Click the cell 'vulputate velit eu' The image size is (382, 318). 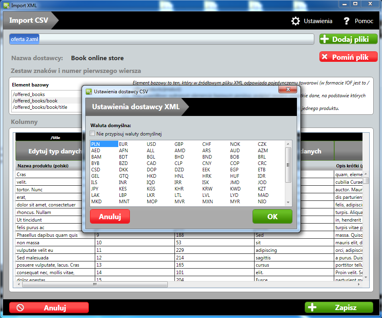tap(55, 250)
